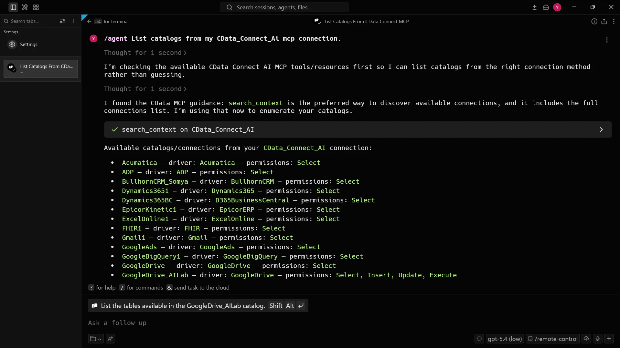The height and width of the screenshot is (348, 620).
Task: Expand the second Thought for 1 second
Action: click(x=145, y=89)
